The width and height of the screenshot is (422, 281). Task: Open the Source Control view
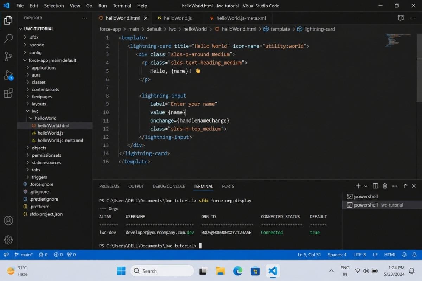[8, 56]
